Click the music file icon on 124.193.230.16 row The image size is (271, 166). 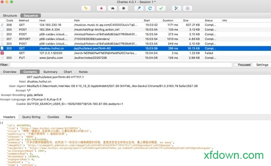(x=2, y=25)
